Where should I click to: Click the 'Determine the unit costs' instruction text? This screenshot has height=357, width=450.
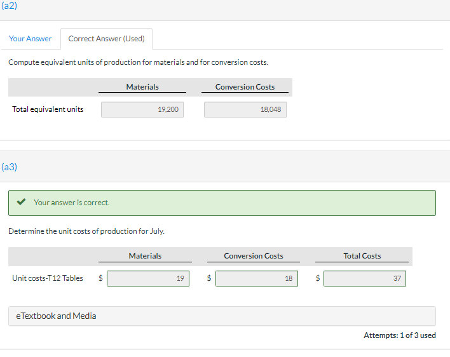(86, 231)
